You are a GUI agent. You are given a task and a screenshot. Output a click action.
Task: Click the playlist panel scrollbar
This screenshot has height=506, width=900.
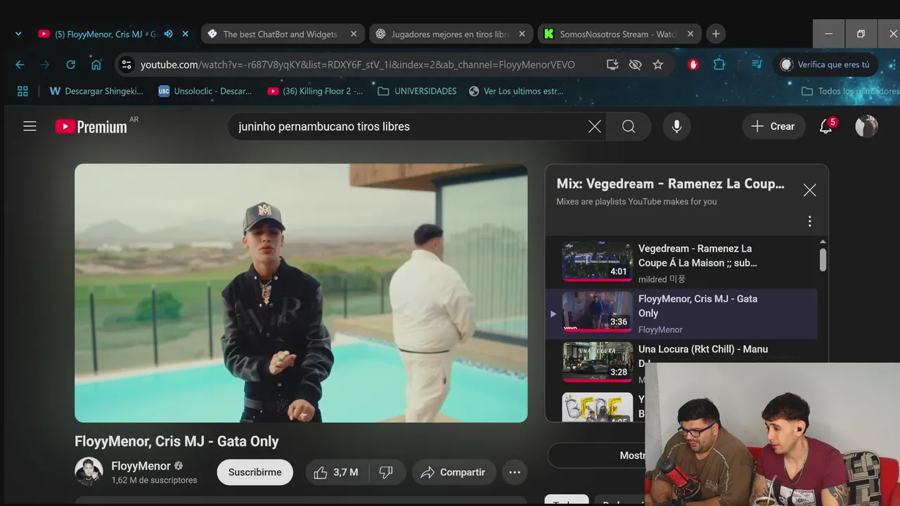coord(823,260)
